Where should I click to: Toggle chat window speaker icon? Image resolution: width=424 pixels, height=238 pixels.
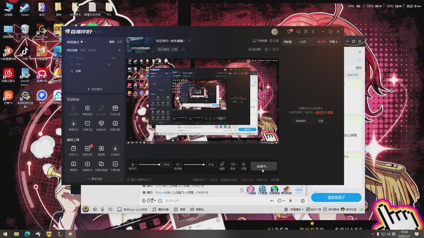click(95, 209)
